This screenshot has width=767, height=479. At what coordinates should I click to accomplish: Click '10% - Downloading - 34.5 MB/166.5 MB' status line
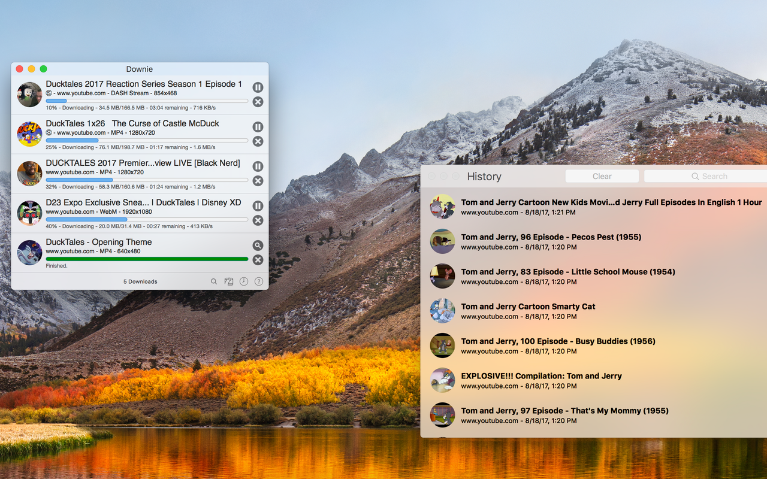pos(131,108)
